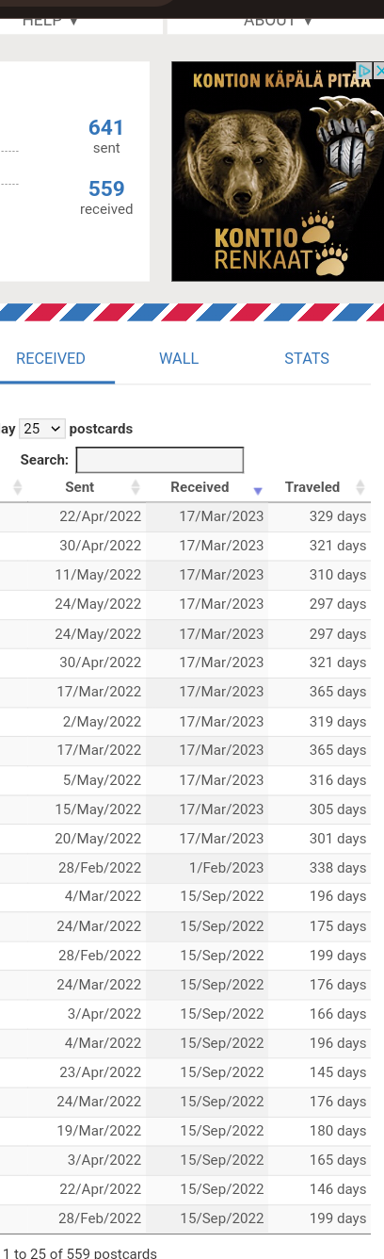Switch to the RECEIVED tab
384x1259 pixels.
pyautogui.click(x=51, y=358)
